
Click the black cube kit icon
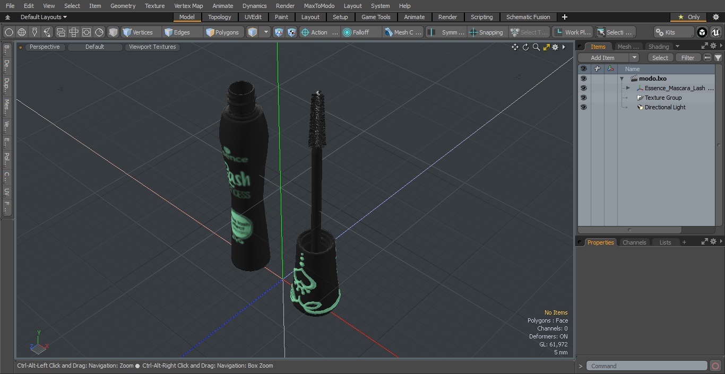coord(702,32)
